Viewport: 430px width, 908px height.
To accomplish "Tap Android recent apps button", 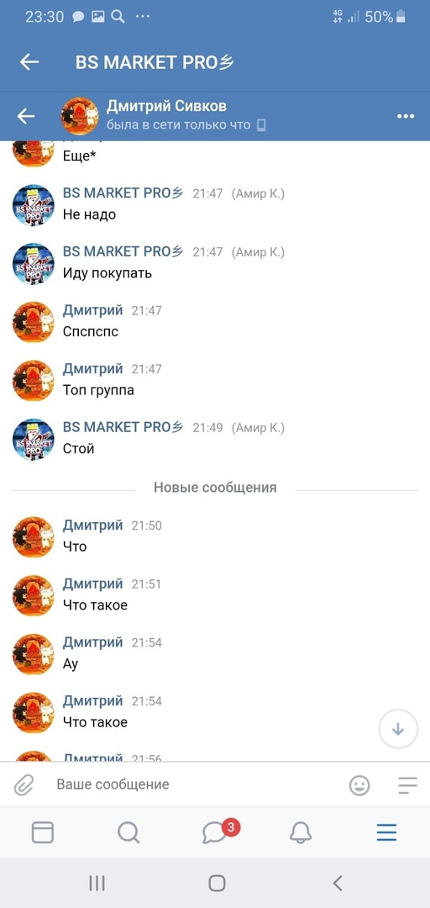I will (x=97, y=883).
